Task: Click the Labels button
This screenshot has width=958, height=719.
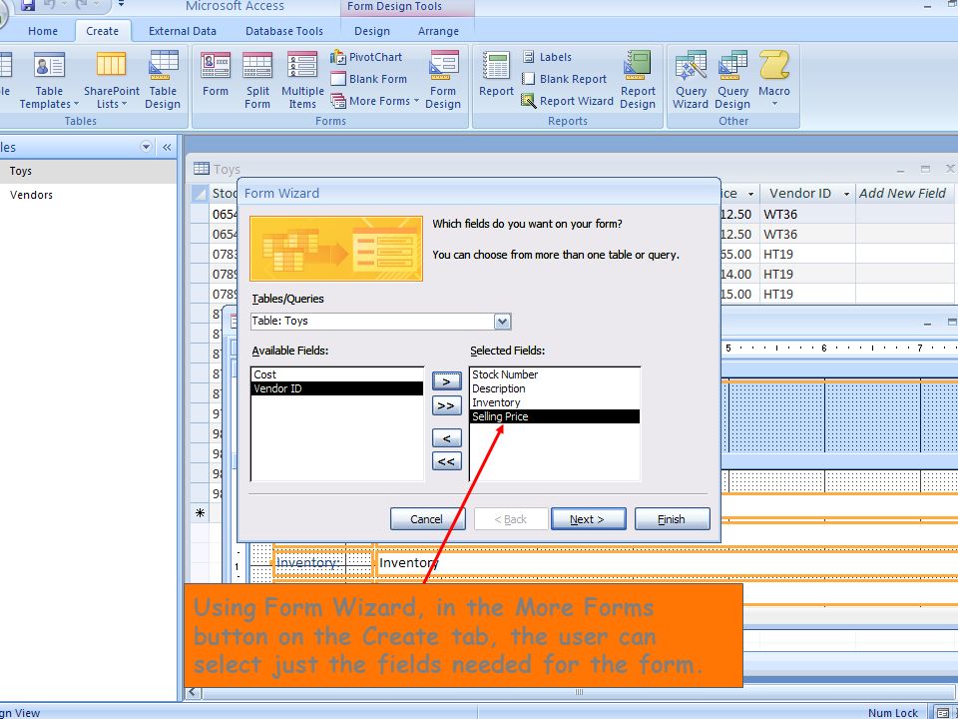Action: click(548, 57)
